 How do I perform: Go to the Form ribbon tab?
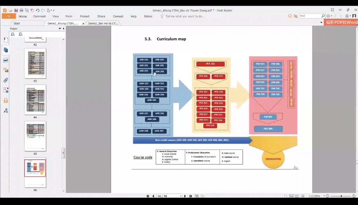tap(69, 17)
